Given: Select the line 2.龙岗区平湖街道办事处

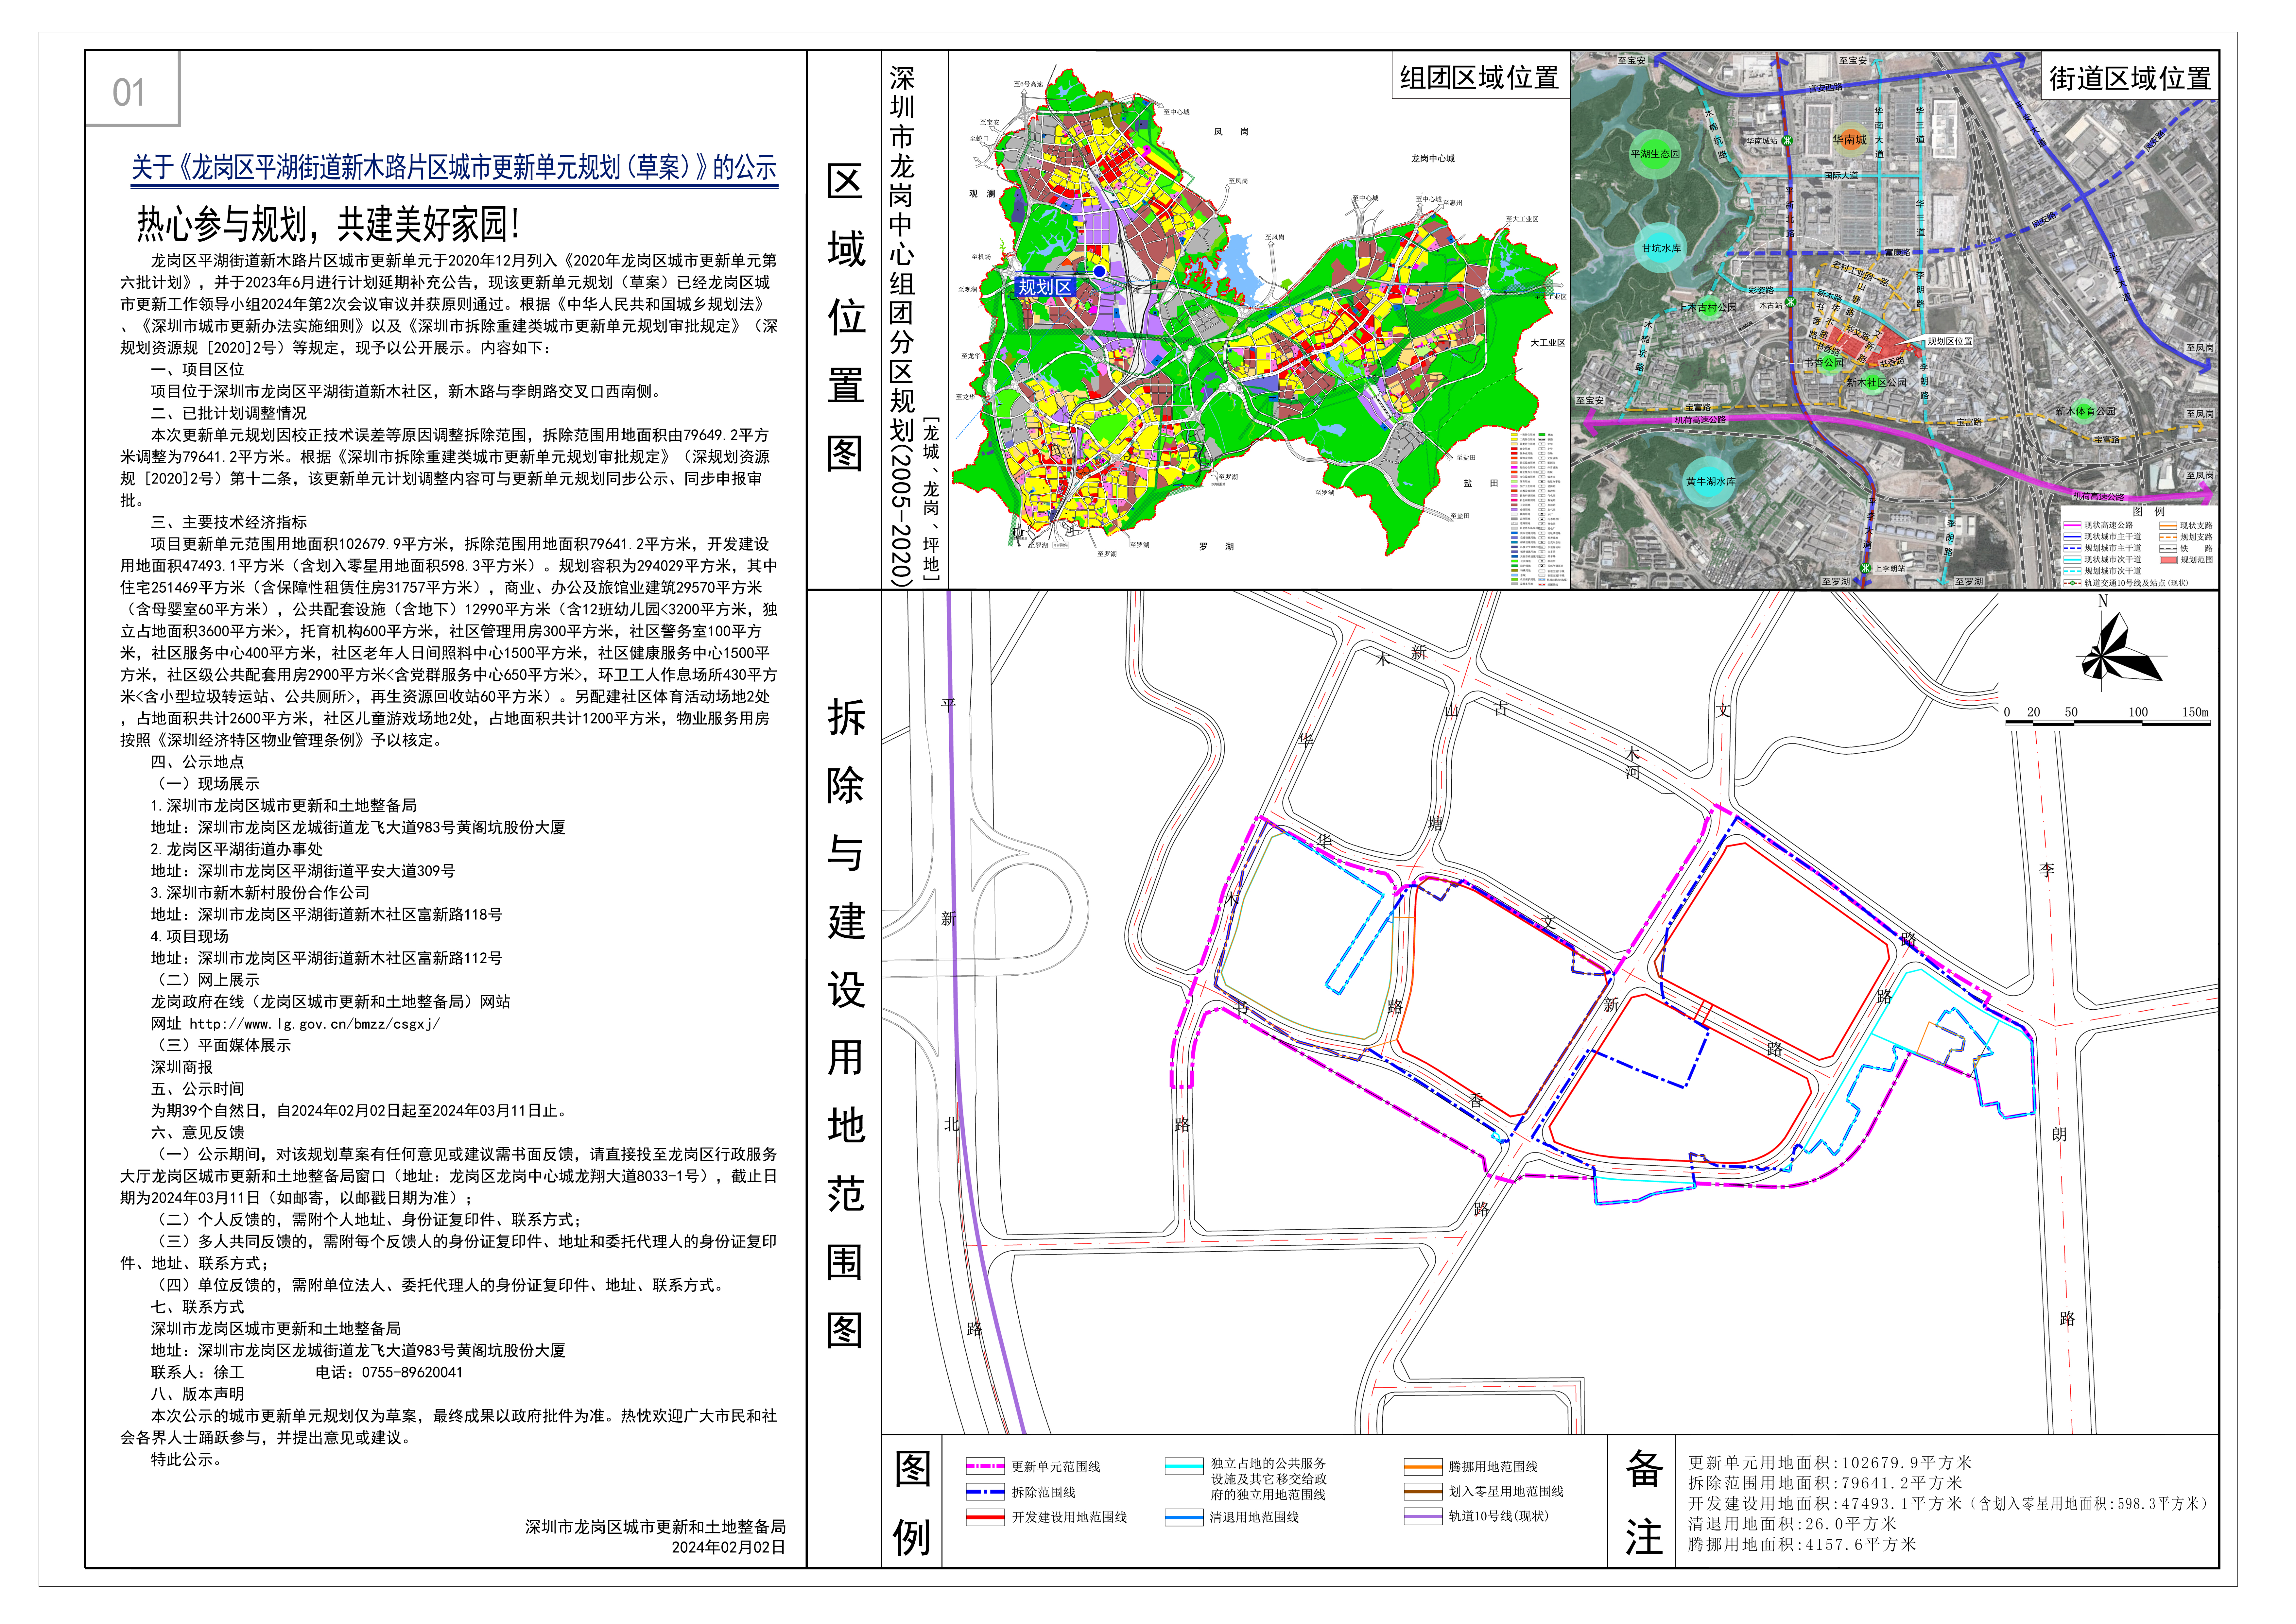Looking at the screenshot, I should click(x=237, y=849).
